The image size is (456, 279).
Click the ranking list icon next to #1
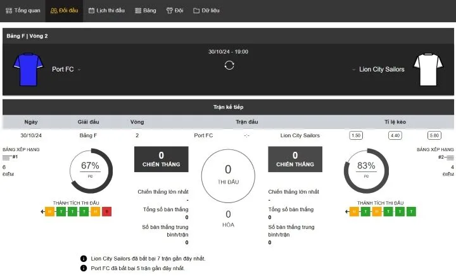point(7,156)
